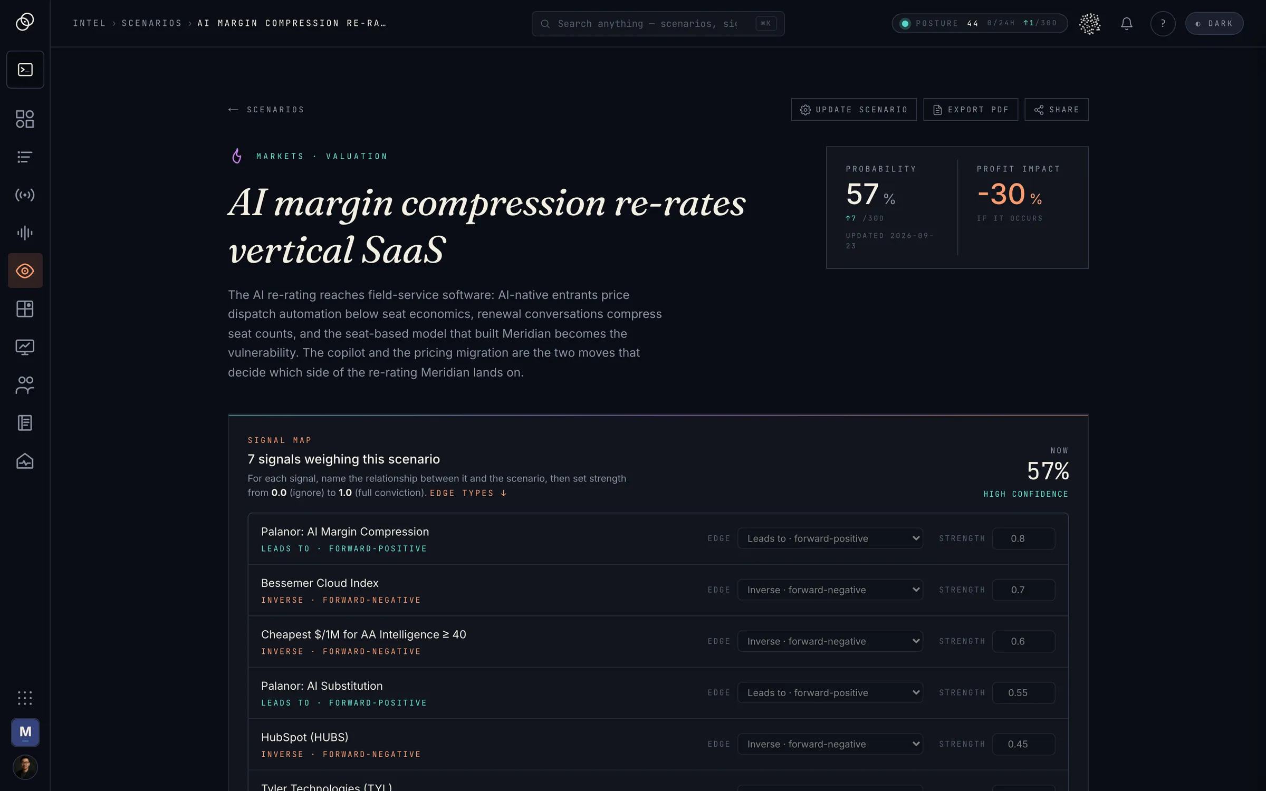Click the UPDATE SCENARIO button
Screen dimensions: 1266x791
tap(854, 110)
